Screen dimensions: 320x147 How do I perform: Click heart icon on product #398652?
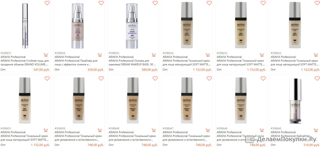pos(317,3)
